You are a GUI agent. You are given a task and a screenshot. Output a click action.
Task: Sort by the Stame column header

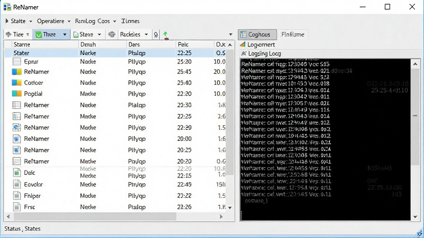(x=45, y=45)
